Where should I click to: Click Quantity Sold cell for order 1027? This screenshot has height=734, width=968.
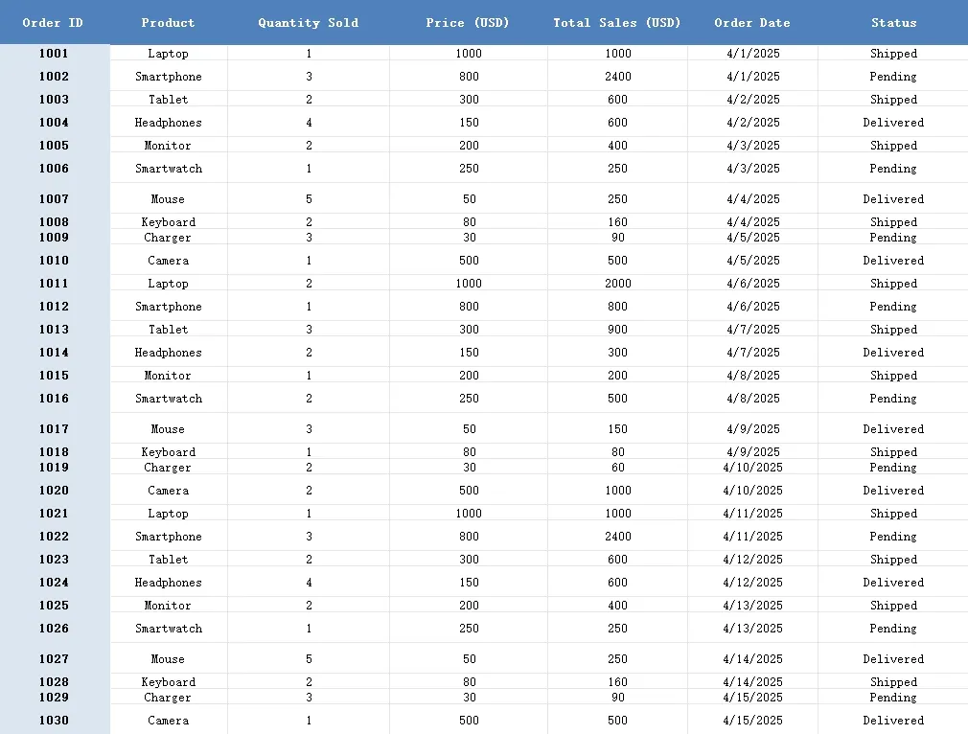[309, 659]
